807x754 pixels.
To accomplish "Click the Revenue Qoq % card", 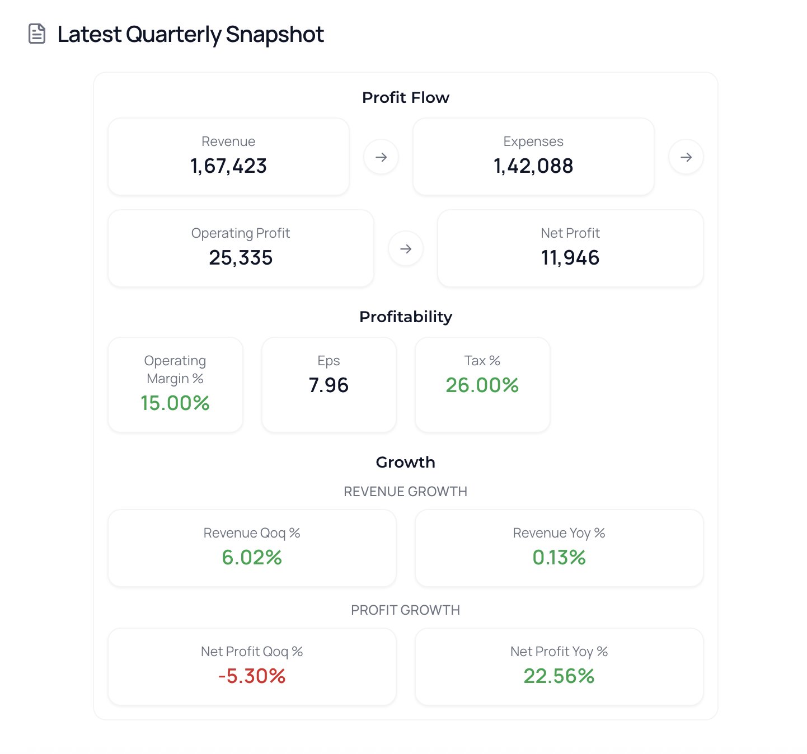I will pyautogui.click(x=252, y=548).
